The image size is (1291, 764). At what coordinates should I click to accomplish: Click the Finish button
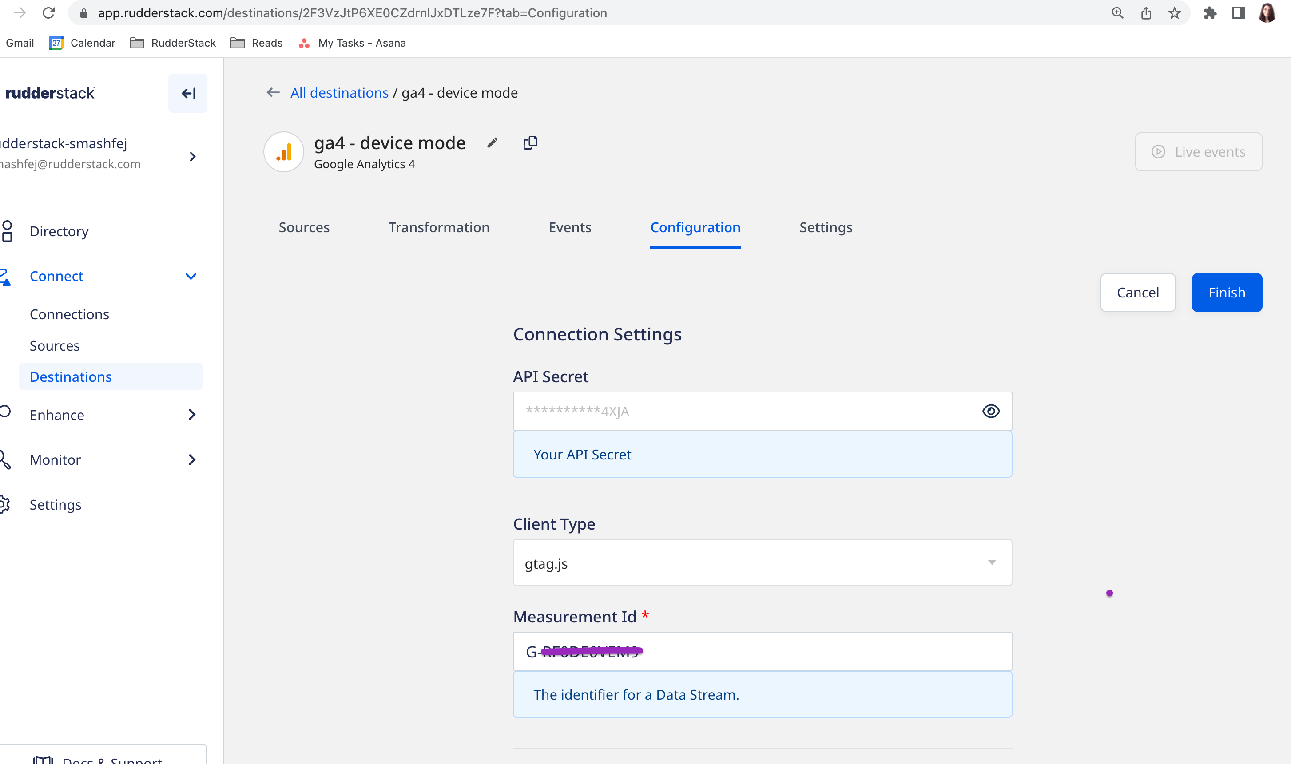click(1226, 293)
